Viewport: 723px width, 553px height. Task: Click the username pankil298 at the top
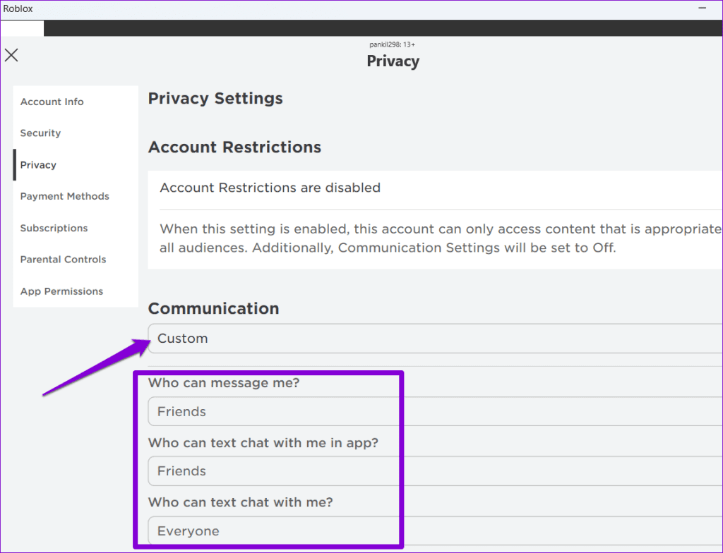(x=393, y=44)
